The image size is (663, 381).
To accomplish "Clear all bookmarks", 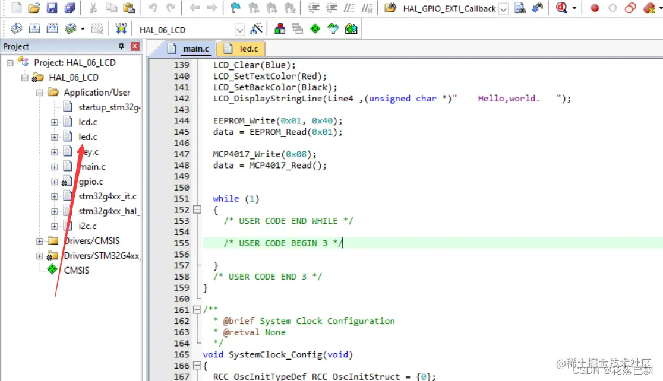I will pyautogui.click(x=290, y=8).
